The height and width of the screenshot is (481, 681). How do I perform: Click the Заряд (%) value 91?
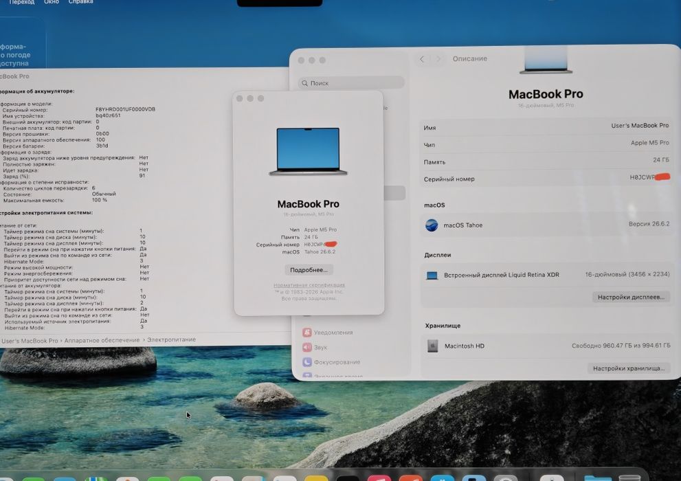(x=142, y=175)
